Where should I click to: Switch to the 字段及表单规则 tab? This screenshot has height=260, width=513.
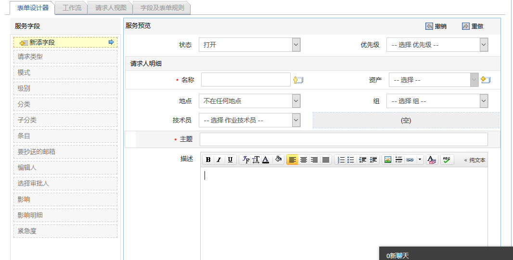[162, 8]
